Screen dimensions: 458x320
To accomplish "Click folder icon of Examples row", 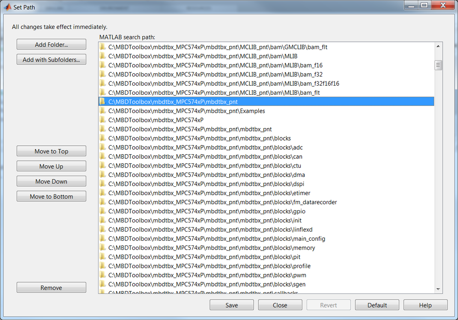I will click(x=102, y=110).
